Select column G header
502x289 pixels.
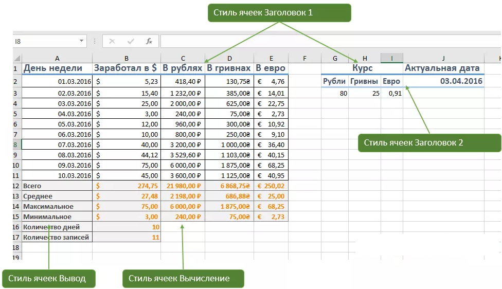coord(335,58)
